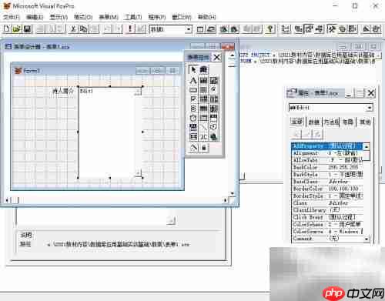Select the Shape control tool

[213, 127]
